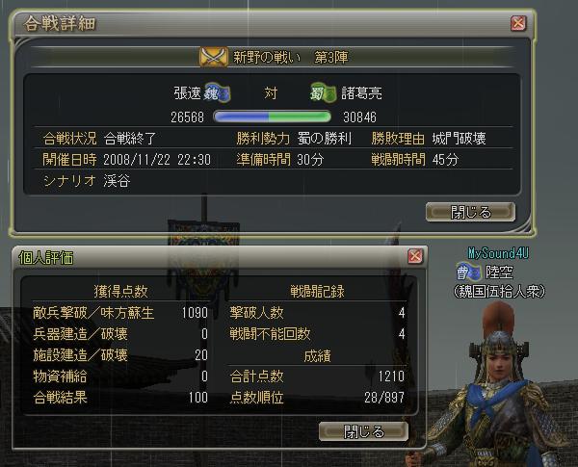Select commander name 諸葛亮
Screen dimensions: 578x467
point(361,92)
